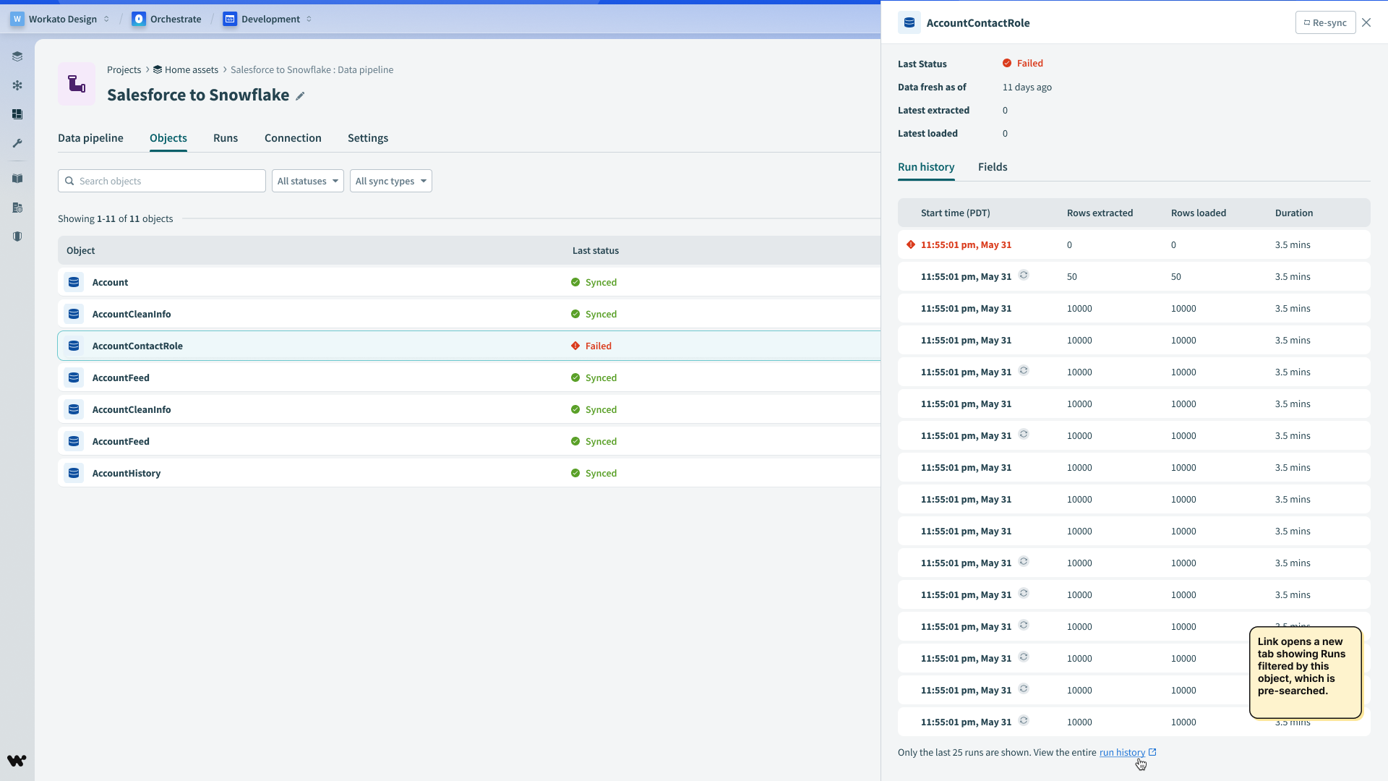Open the Settings tab
Image resolution: width=1388 pixels, height=781 pixels.
[x=368, y=137]
